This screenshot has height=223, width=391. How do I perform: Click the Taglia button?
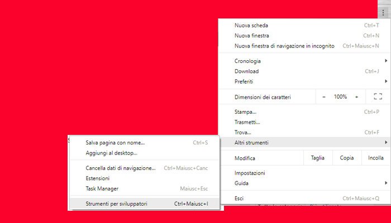coord(317,158)
